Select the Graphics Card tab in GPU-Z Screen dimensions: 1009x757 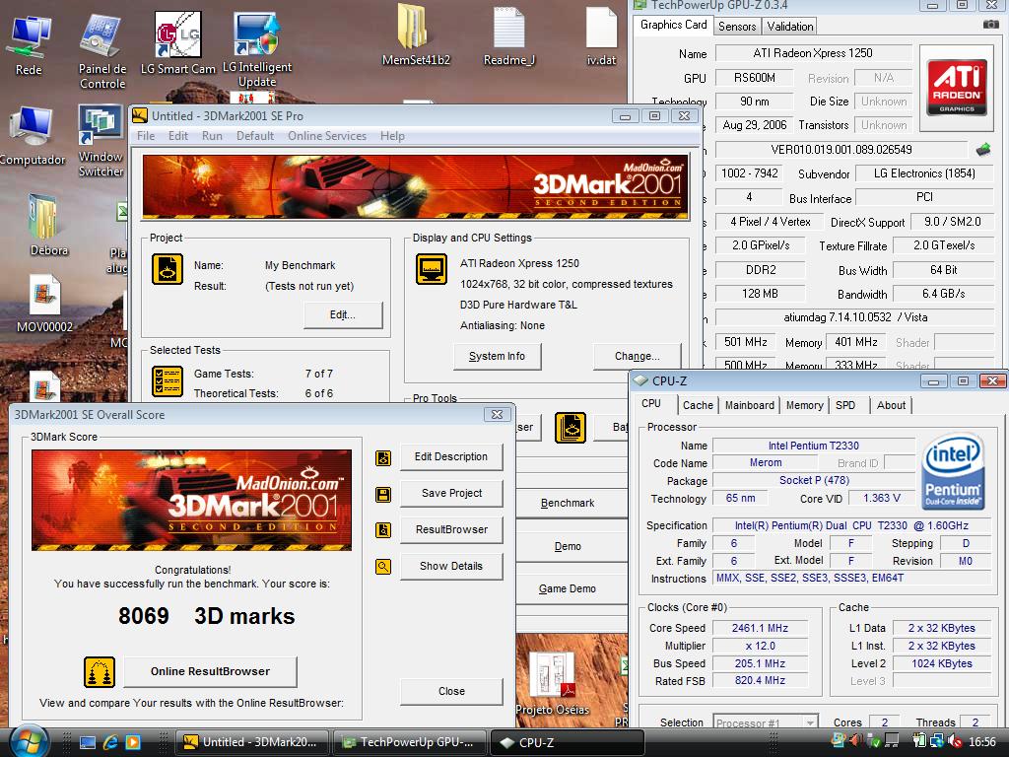coord(673,25)
